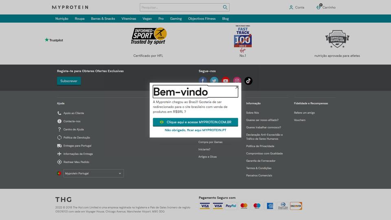Open the Objectivos Fitness menu
The image size is (391, 220).
click(x=202, y=19)
